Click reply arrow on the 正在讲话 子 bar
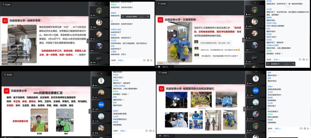 click(x=293, y=64)
